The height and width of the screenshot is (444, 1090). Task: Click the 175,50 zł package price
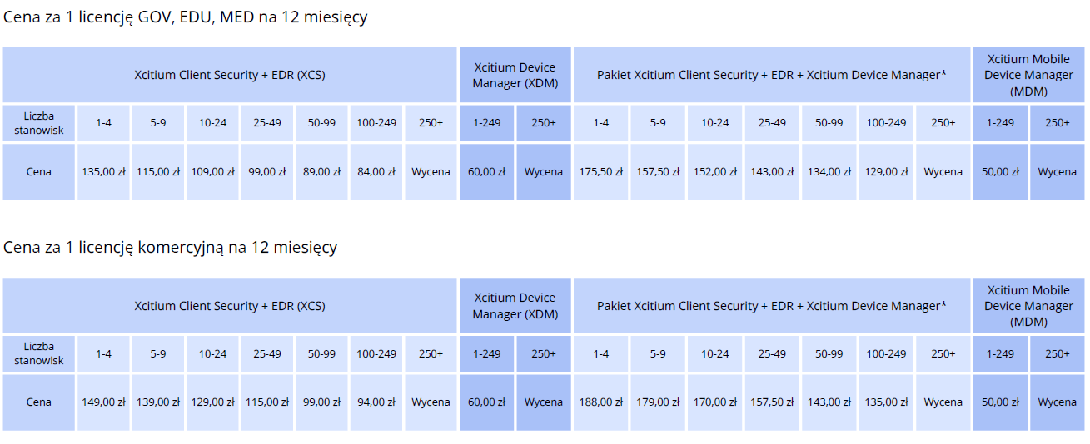pos(601,172)
